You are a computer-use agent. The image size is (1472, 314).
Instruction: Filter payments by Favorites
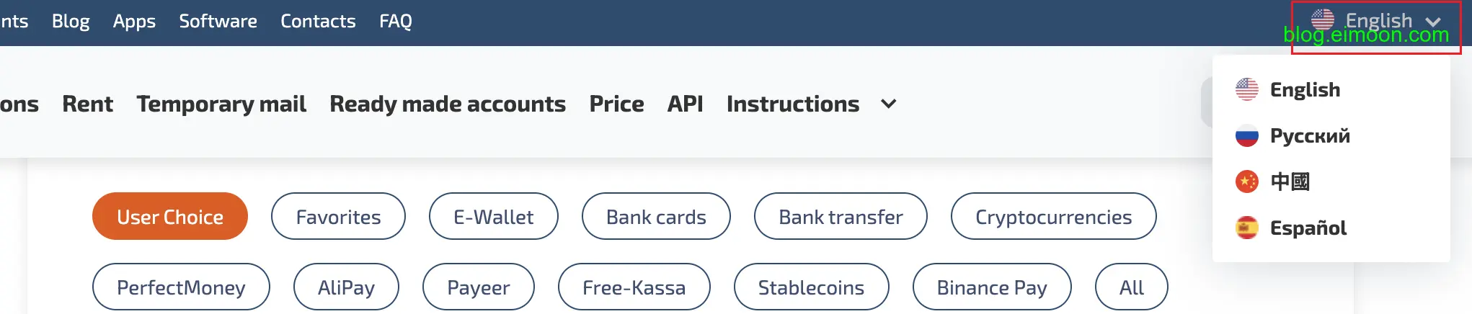click(x=338, y=217)
